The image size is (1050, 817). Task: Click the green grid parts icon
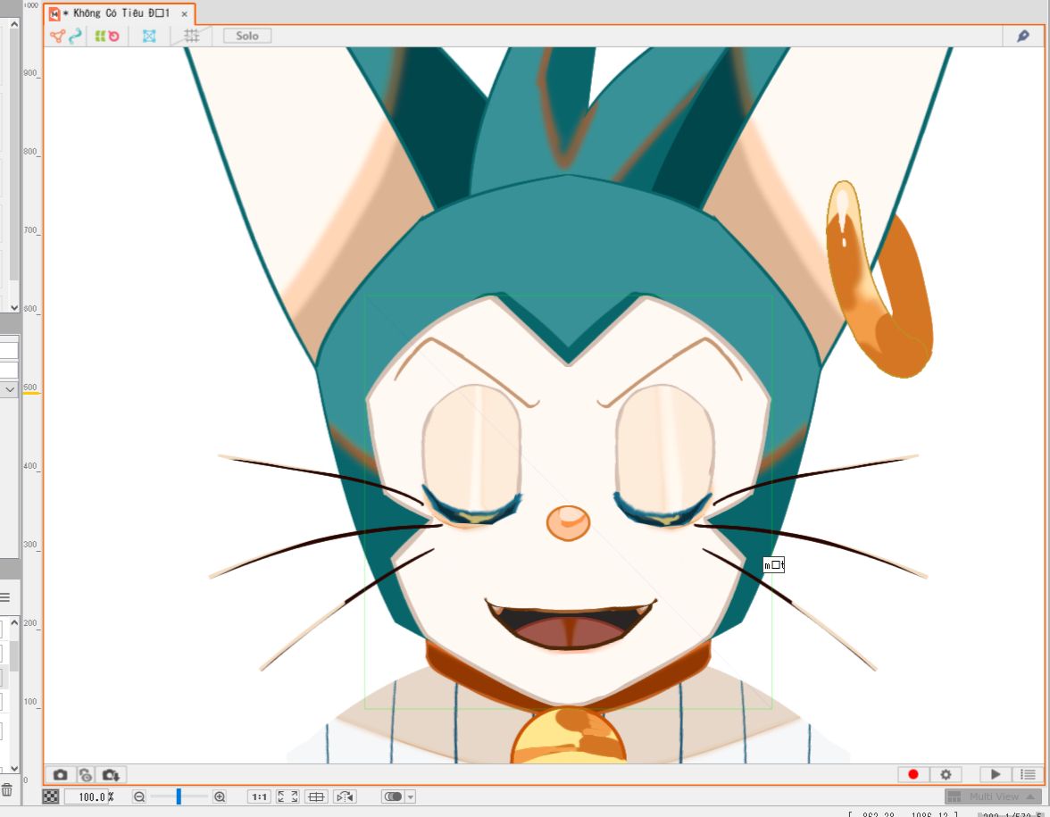click(100, 36)
